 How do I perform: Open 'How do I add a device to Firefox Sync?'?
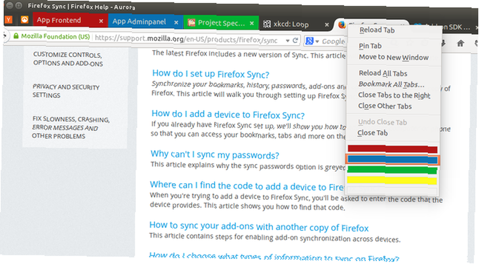[x=228, y=114]
